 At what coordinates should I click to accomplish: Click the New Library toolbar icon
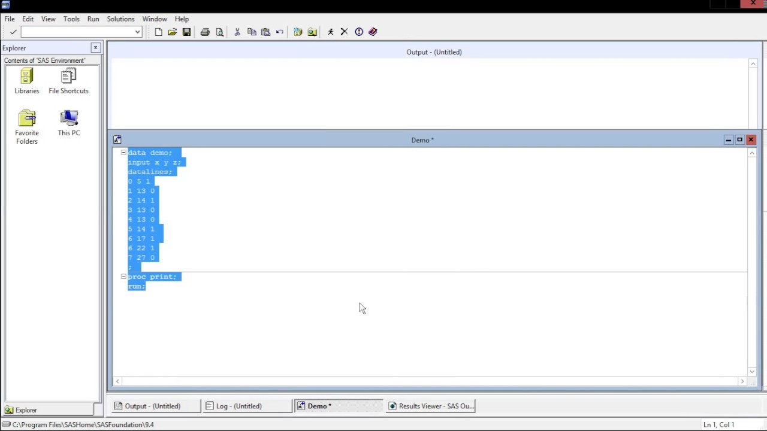click(298, 32)
